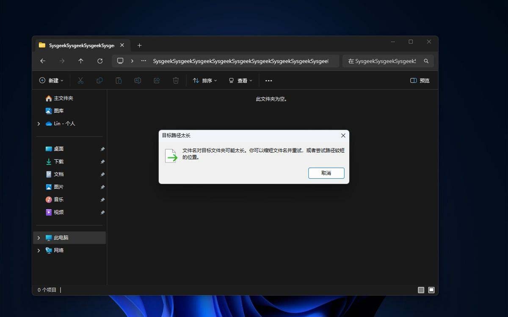Expand the Lin - 个人 tree node
Viewport: 508px width, 317px height.
point(39,123)
